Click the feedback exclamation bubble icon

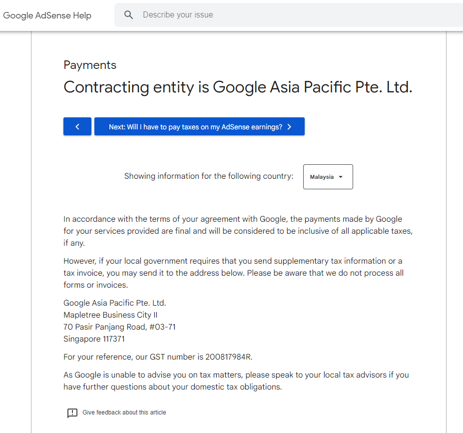72,413
